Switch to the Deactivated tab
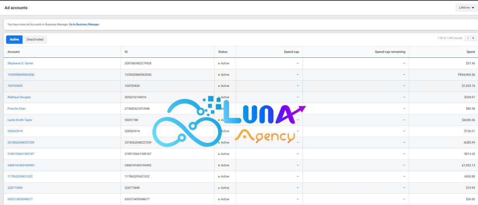The image size is (478, 205). [35, 40]
